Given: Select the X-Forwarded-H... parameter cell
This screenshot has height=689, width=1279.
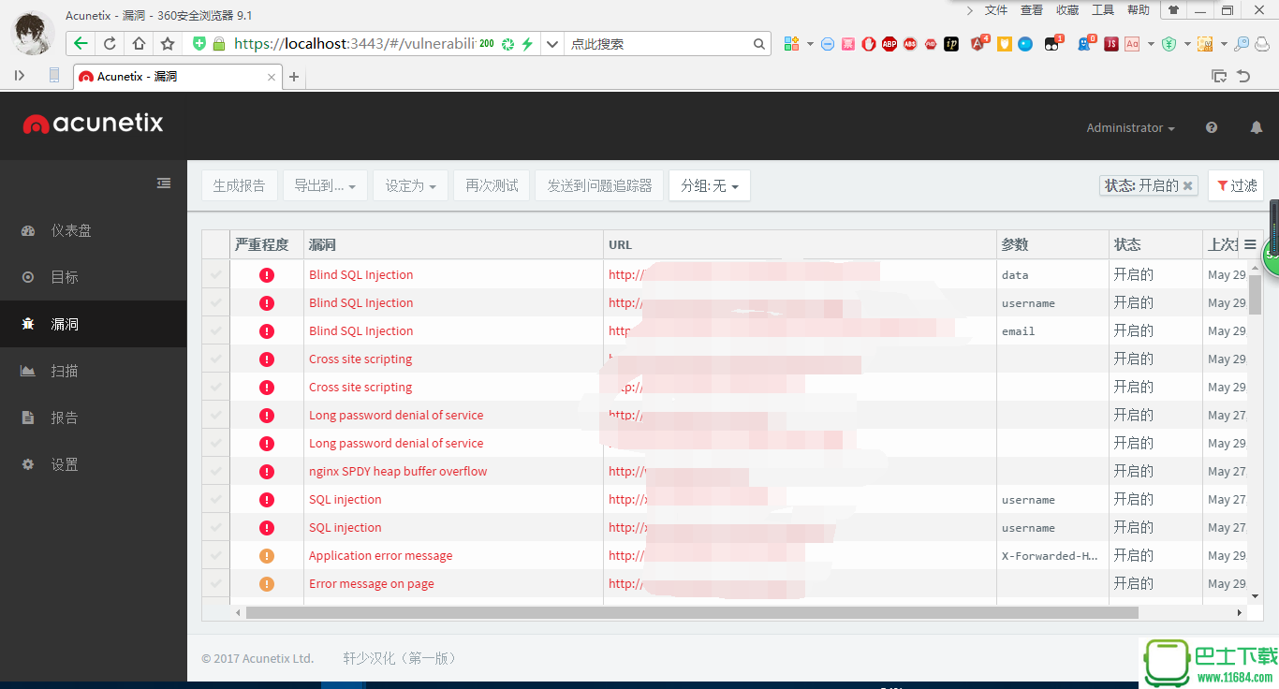Looking at the screenshot, I should (x=1051, y=555).
